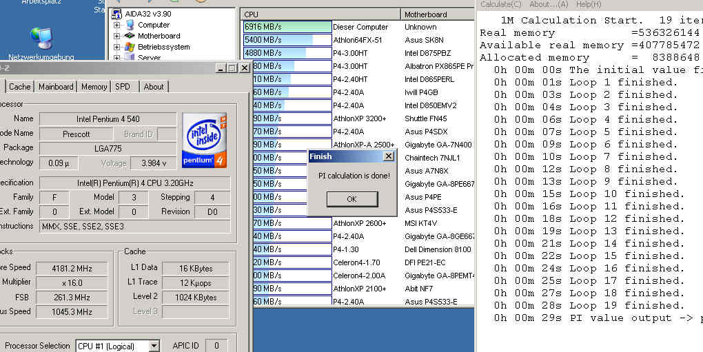Click the Code Name field Prescott
Image resolution: width=703 pixels, height=352 pixels.
(x=77, y=134)
